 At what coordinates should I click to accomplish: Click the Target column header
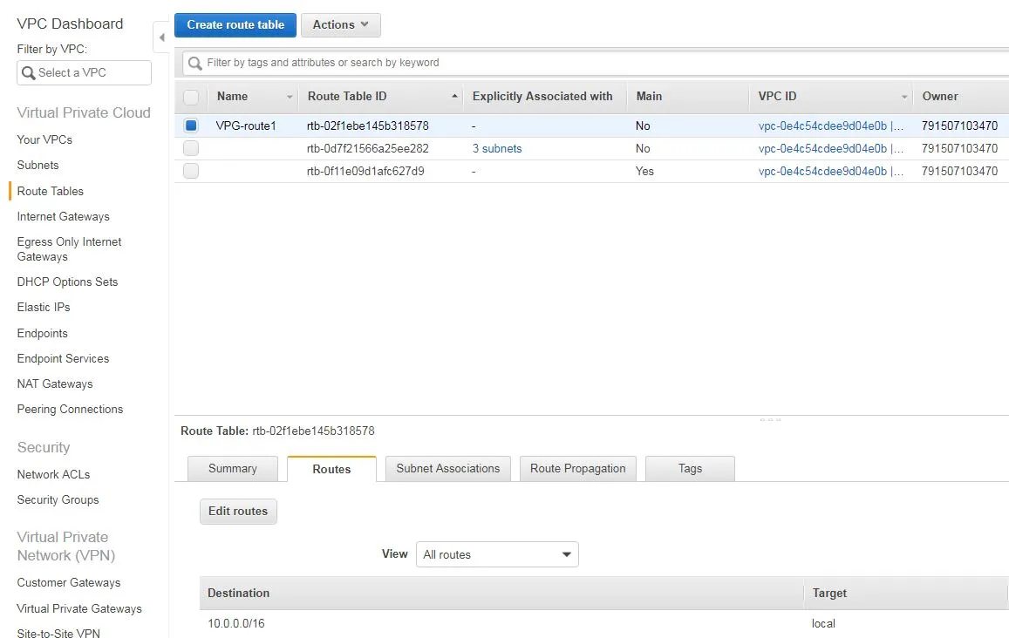[829, 593]
